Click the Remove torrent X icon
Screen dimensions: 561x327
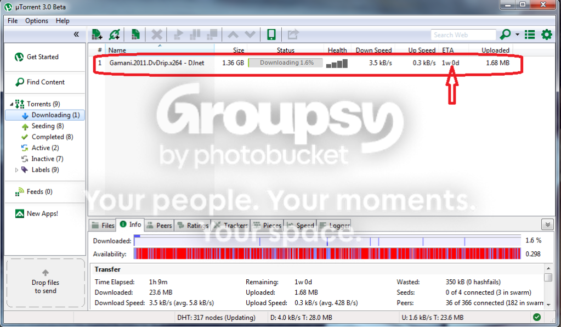pyautogui.click(x=157, y=35)
